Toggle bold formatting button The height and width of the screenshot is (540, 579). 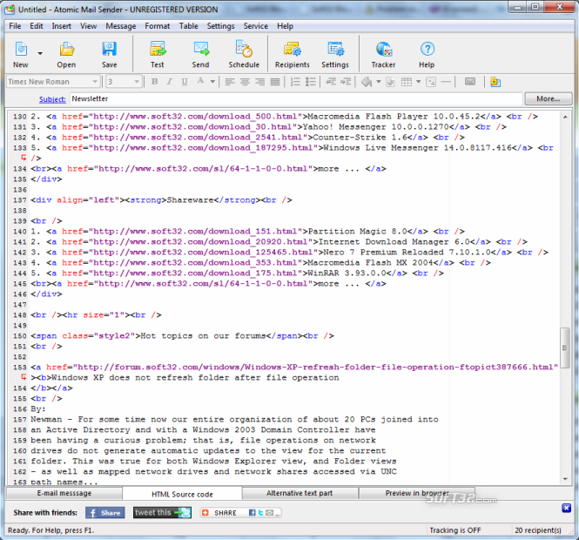[154, 82]
